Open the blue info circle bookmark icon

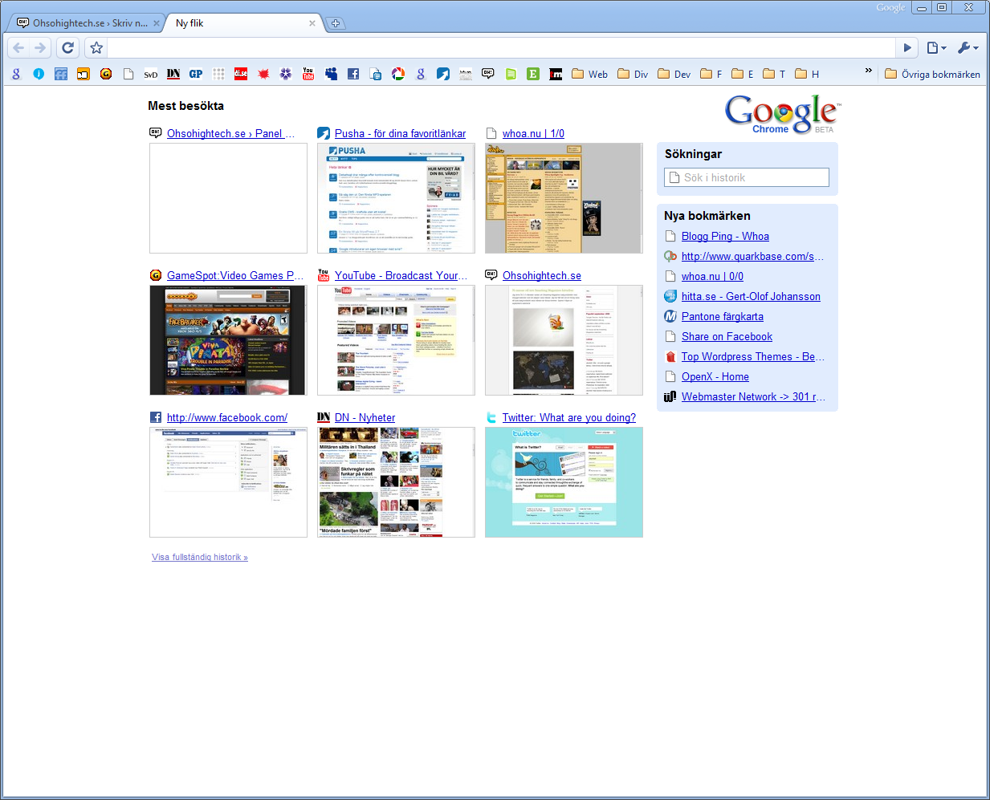[x=39, y=74]
